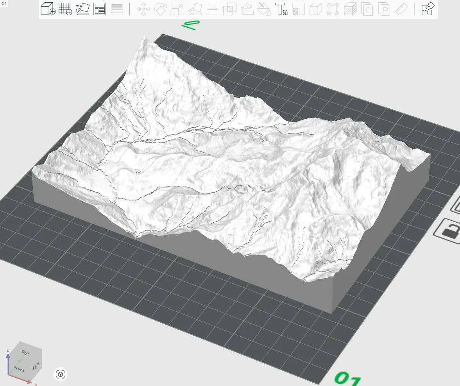This screenshot has height=386, width=460.
Task: Click the Front face of view cube
Action: (x=20, y=368)
